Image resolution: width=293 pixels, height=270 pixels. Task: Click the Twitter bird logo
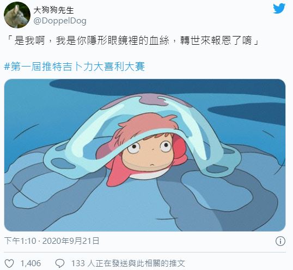[x=279, y=9]
